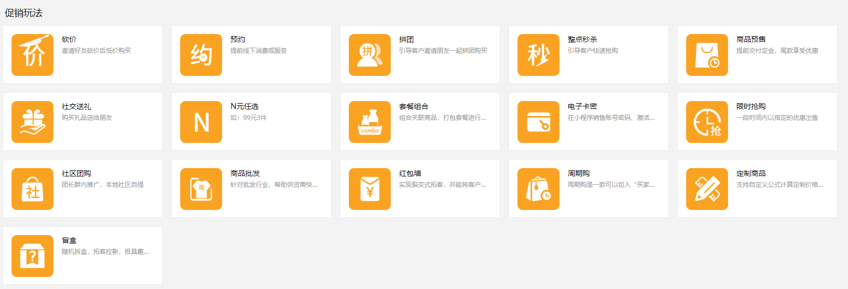Viewport: 848px width, 289px height.
Task: Select the 限时抢购 clock icon
Action: point(707,122)
